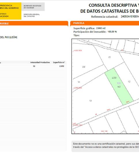Select the green highlighted parcel 147
Screen dimensions: 139x157
click(x=119, y=87)
